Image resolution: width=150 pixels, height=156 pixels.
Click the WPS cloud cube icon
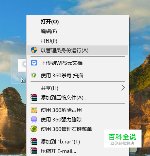[34, 63]
